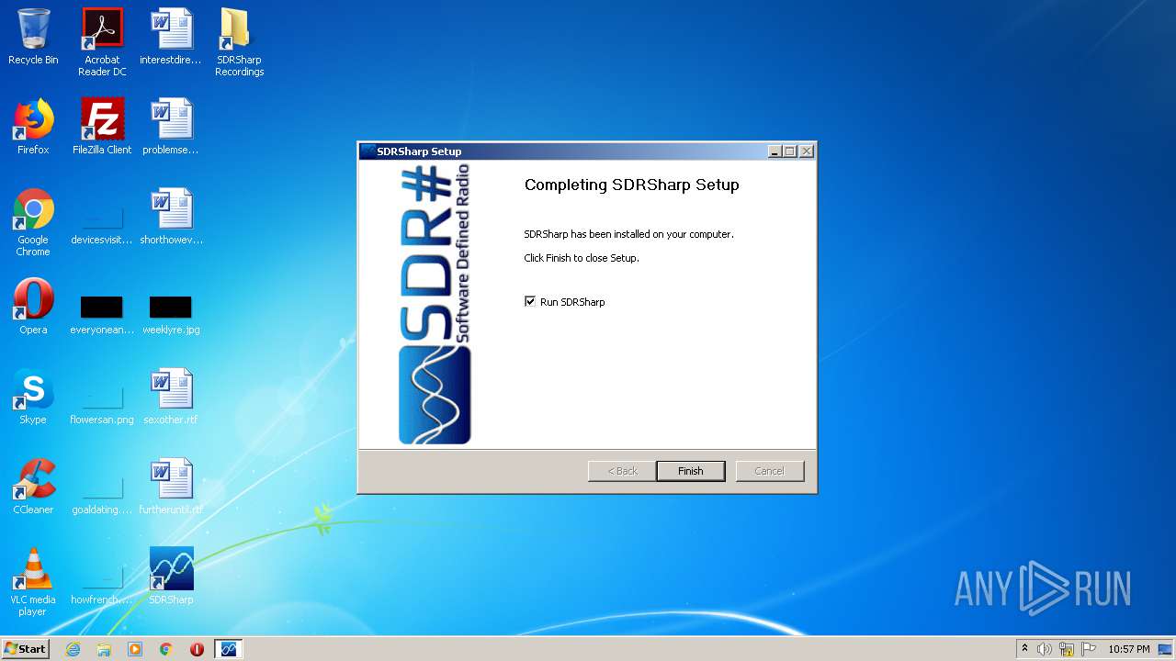
Task: Uncheck the Run SDRSharp checkbox
Action: 530,301
